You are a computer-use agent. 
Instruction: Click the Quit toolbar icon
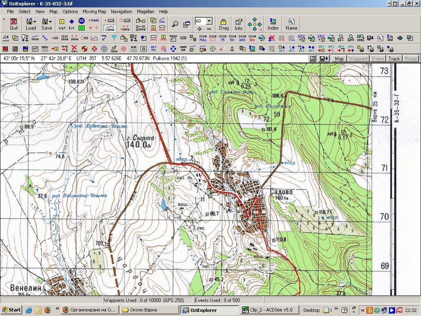[14, 24]
